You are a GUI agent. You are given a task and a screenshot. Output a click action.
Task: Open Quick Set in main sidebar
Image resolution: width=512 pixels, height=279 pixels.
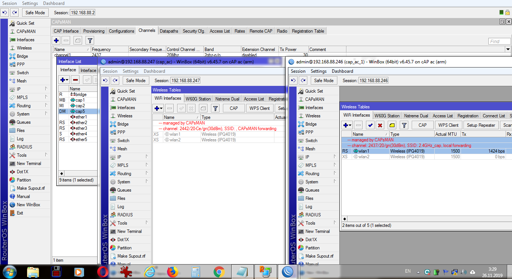(25, 23)
